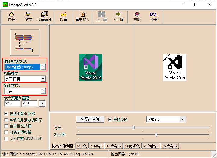Image resolution: width=217 pixels, height=158 pixels.
Task: Click the monochrome output image preview
Action: (175, 67)
